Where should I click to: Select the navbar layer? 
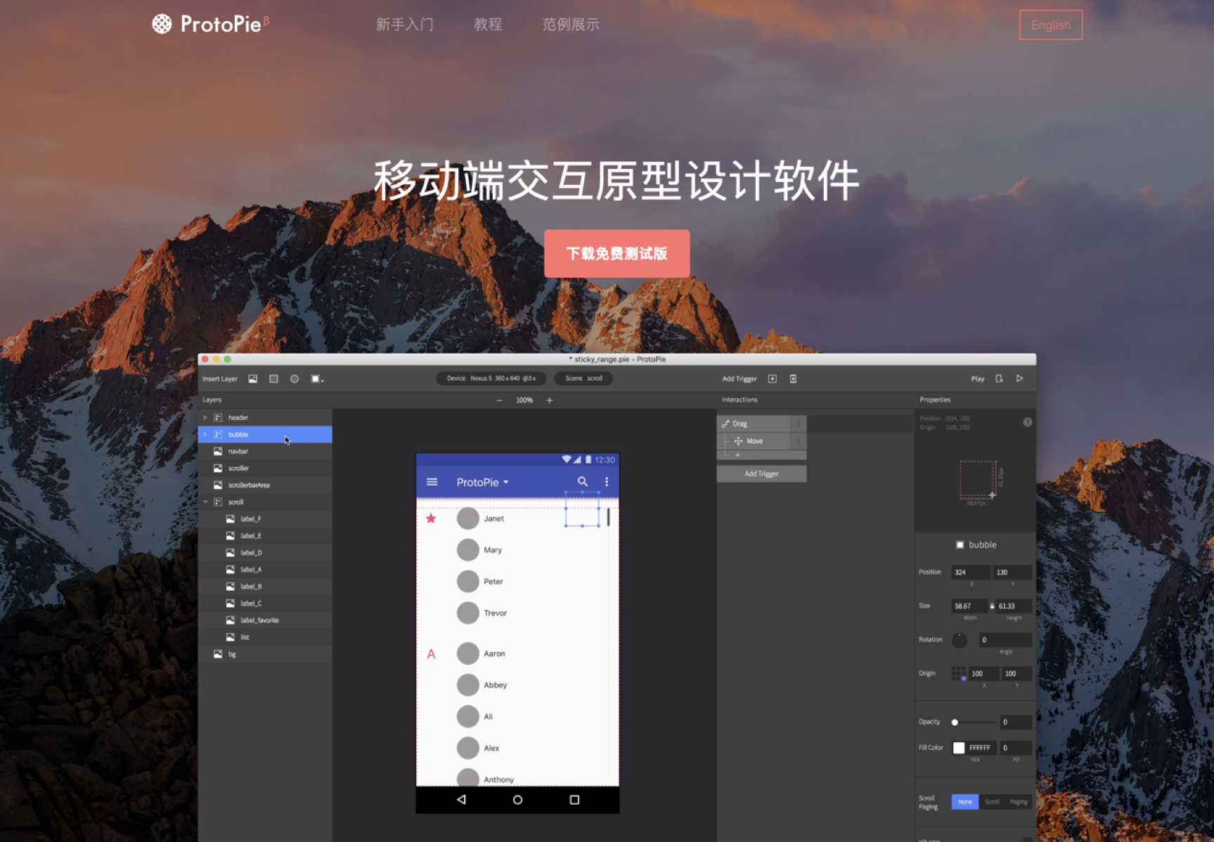tap(265, 452)
